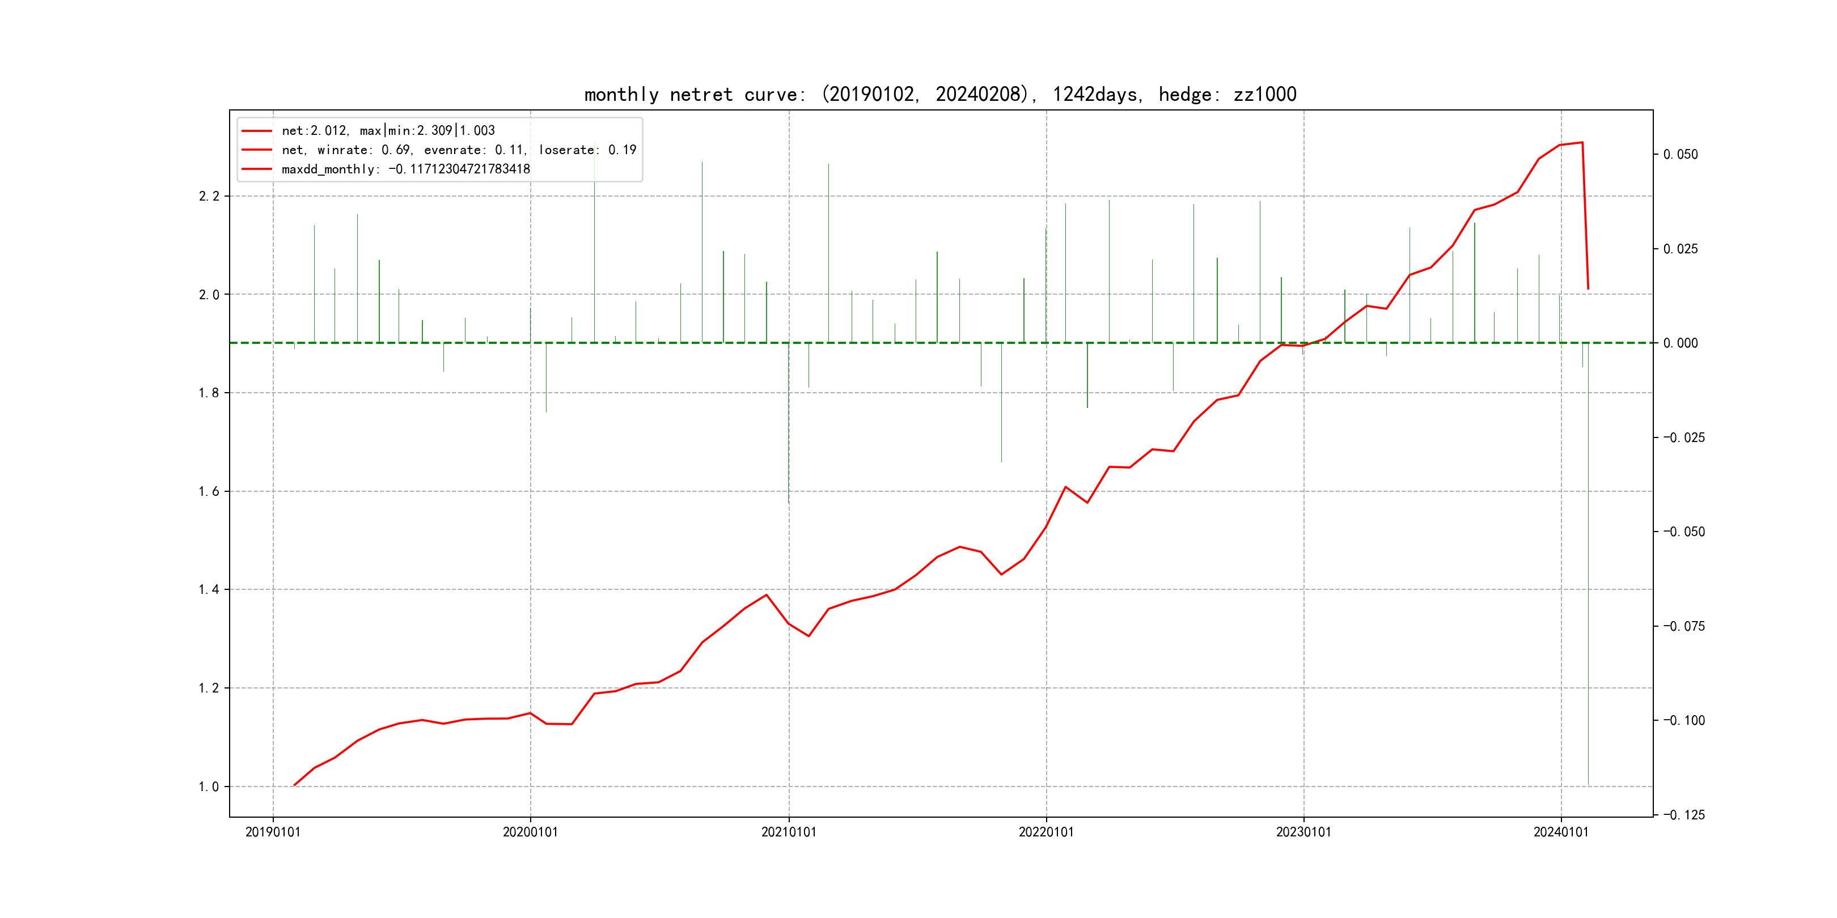Screen dimensions: 1837x918
Task: Click the 20210101 x-axis date label
Action: click(788, 832)
